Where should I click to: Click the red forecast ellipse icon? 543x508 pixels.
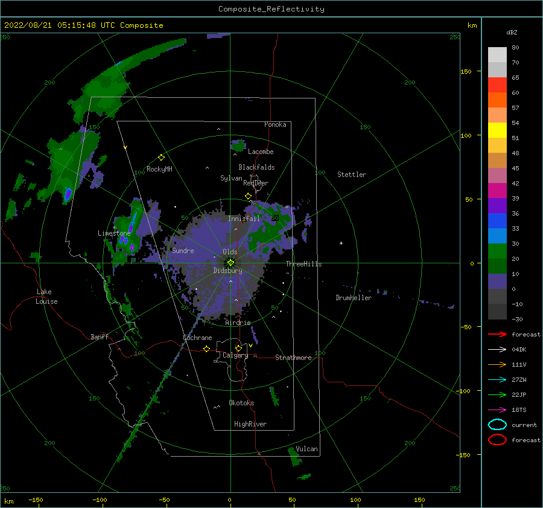pos(497,440)
